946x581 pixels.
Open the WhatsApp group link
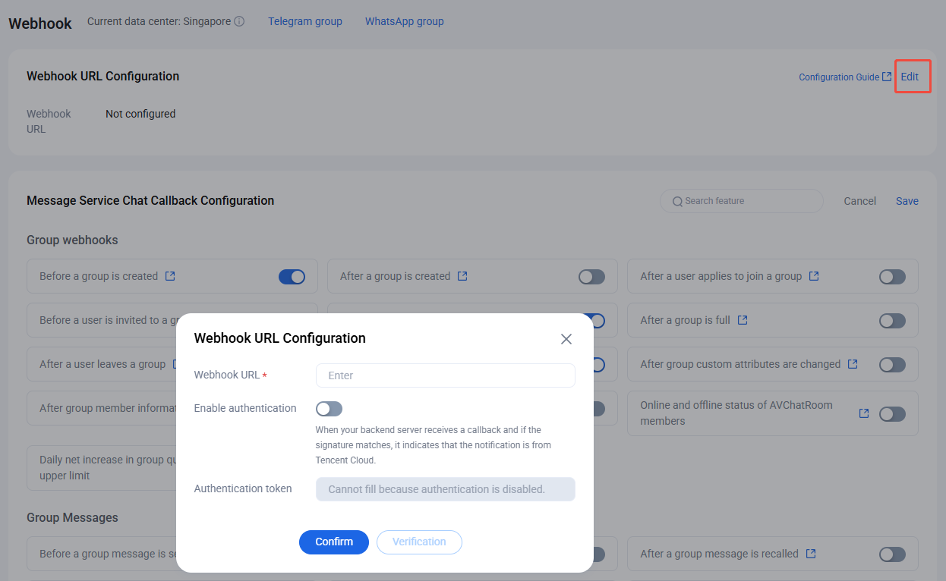coord(405,21)
